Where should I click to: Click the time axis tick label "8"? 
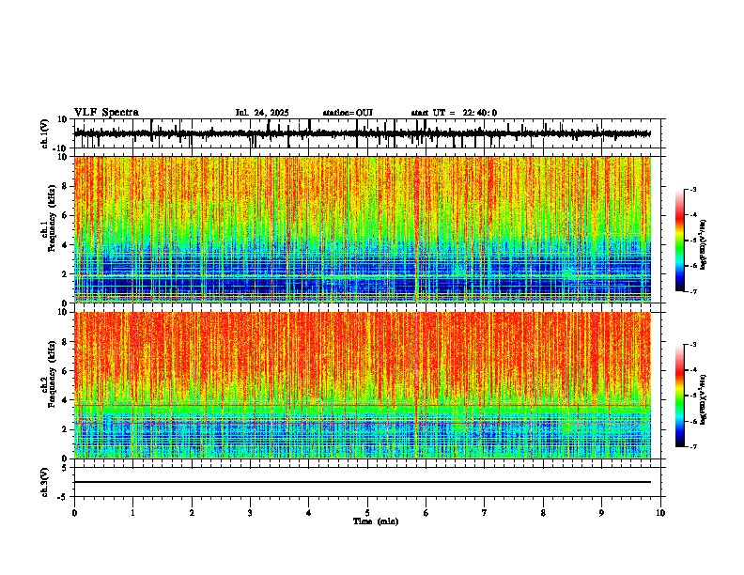click(543, 513)
